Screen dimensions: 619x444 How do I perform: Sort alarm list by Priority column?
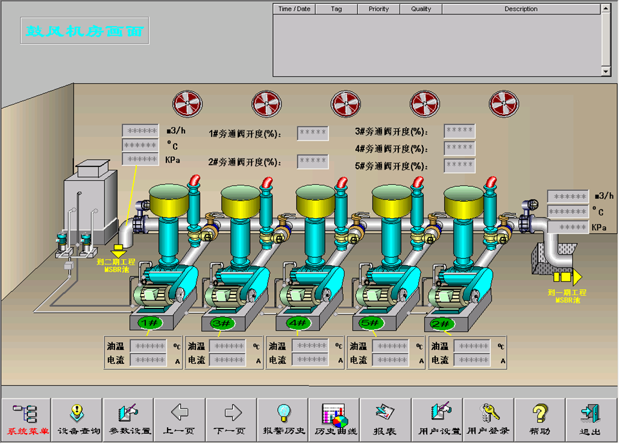click(x=379, y=9)
